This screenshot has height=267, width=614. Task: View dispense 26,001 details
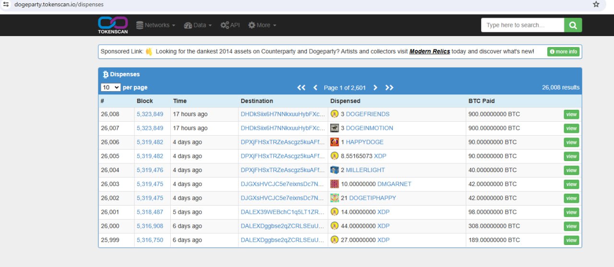point(571,212)
